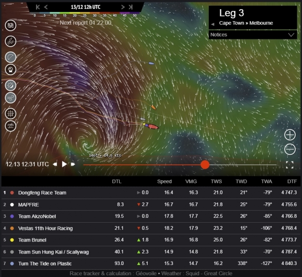Click the 13/12 12h UTC date label
The height and width of the screenshot is (277, 302).
(86, 7)
